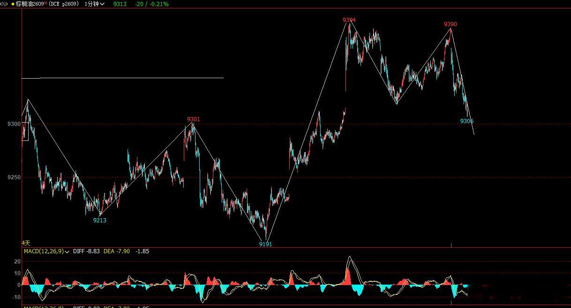Click the 9394 high price label

349,20
